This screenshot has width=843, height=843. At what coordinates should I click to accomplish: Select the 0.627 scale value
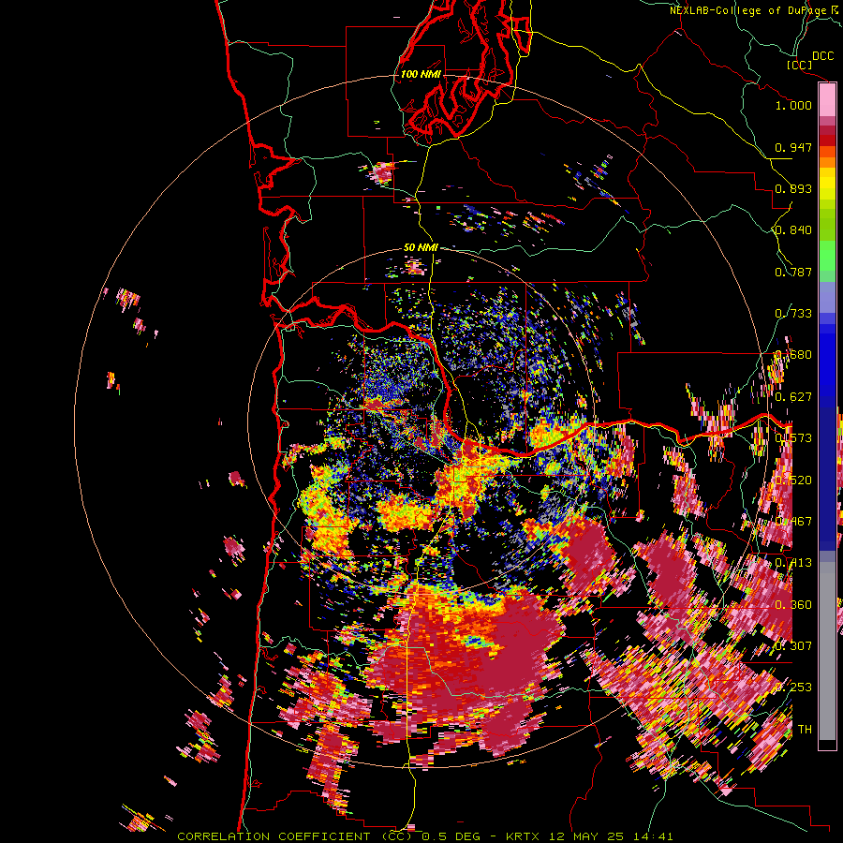click(793, 397)
